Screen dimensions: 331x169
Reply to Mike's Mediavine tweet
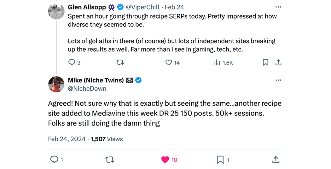tap(54, 160)
